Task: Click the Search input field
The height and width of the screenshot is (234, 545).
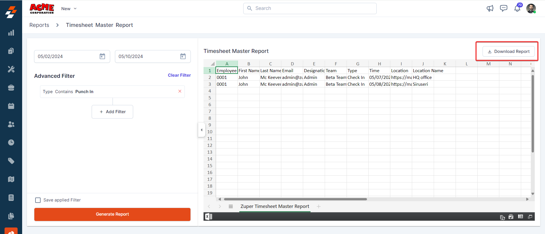Action: click(x=310, y=8)
